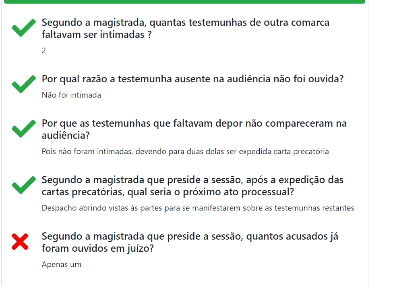Click the incorrect answer 'Apenas um'
The height and width of the screenshot is (286, 393).
pos(62,265)
